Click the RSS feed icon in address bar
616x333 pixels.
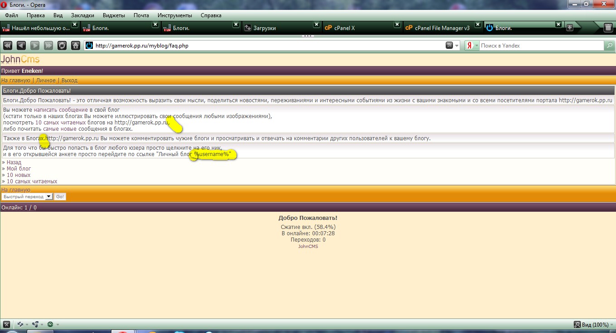pyautogui.click(x=449, y=45)
